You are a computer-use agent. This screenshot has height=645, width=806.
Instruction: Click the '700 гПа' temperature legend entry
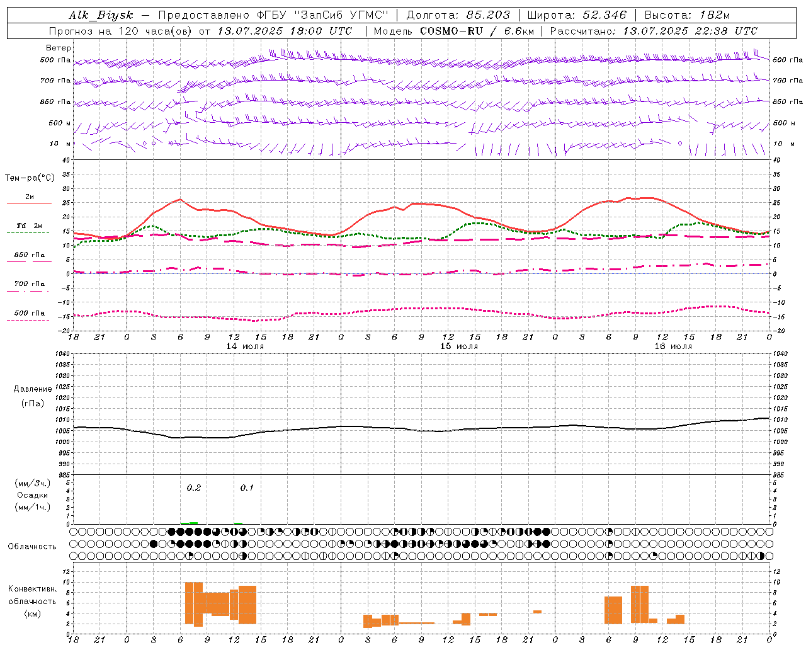[30, 284]
